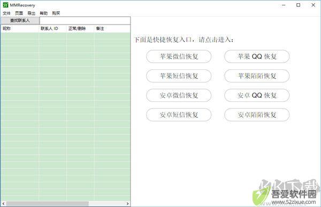Click the 备注 column header
Image resolution: width=321 pixels, height=207 pixels.
(x=112, y=29)
